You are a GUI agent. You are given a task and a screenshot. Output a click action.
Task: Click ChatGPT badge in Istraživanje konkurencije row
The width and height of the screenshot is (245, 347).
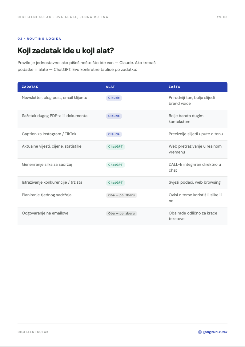(x=115, y=183)
